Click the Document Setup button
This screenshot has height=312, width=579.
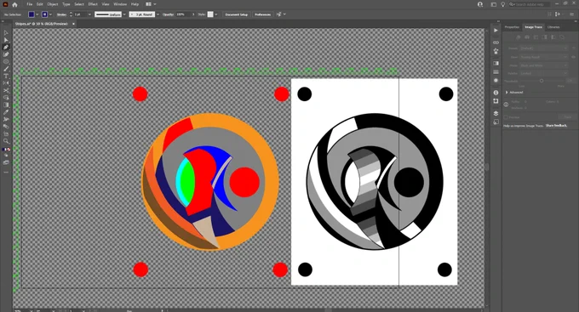[237, 14]
